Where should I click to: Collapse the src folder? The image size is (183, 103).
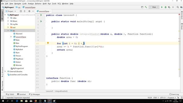(8, 31)
